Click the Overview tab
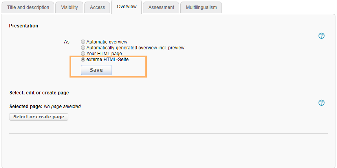This screenshot has height=168, width=337. click(126, 7)
